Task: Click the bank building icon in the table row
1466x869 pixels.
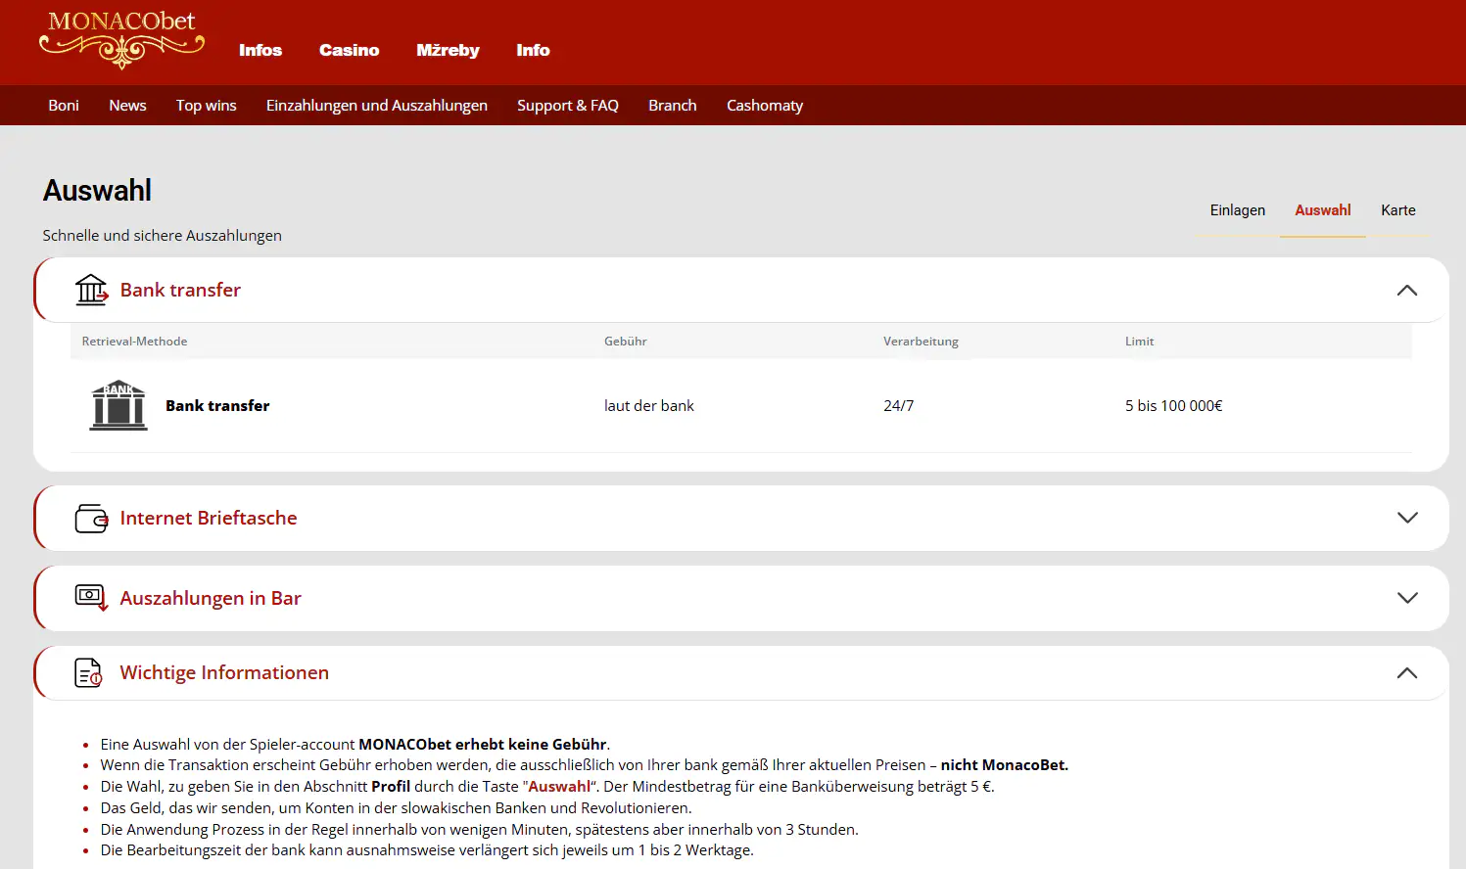Action: click(118, 405)
